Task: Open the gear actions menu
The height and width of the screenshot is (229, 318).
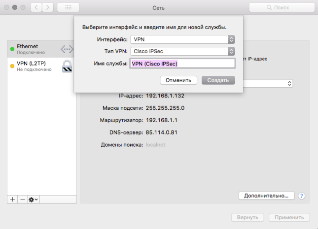Action: click(34, 199)
